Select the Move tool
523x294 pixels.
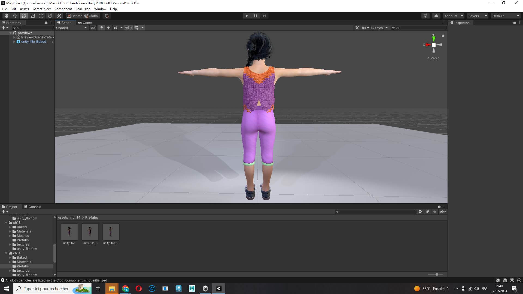[x=15, y=16]
